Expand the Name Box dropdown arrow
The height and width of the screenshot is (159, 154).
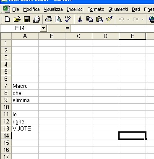pos(43,28)
